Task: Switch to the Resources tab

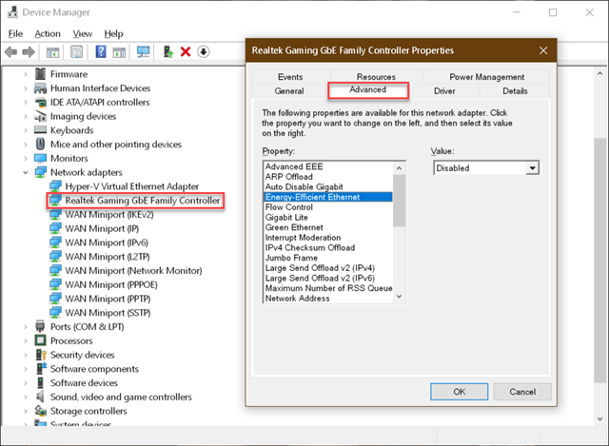Action: [x=376, y=76]
